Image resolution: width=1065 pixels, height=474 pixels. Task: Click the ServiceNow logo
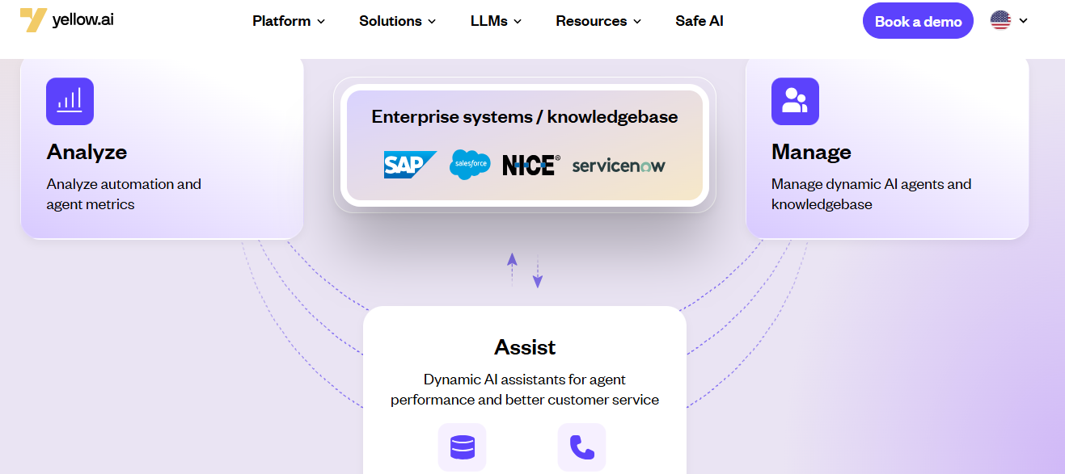click(x=619, y=166)
